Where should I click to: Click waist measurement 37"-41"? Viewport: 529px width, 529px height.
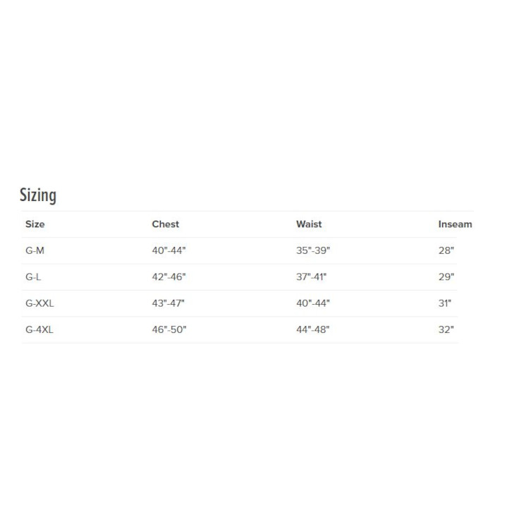(312, 277)
